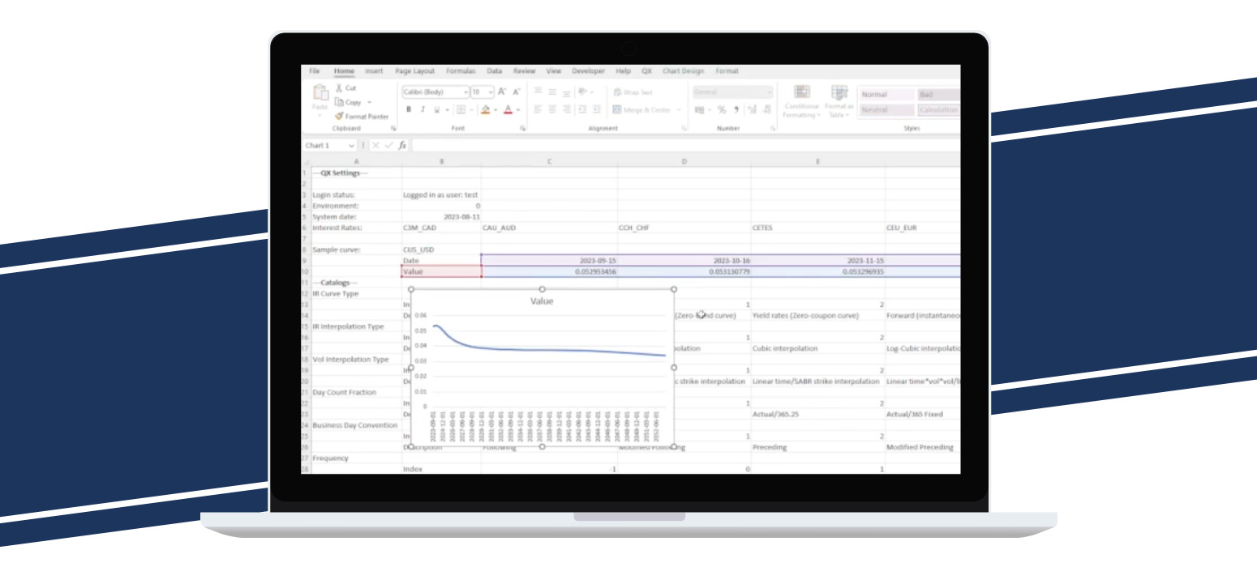Click the Copy button
The image size is (1257, 567).
349,102
